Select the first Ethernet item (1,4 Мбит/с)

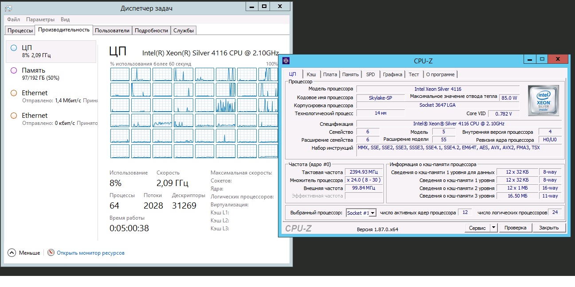51,97
